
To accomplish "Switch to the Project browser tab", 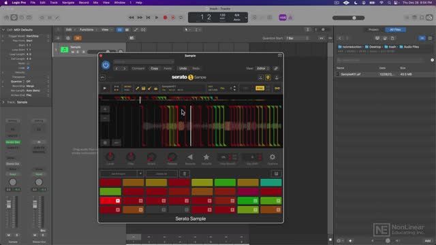I will (373, 30).
